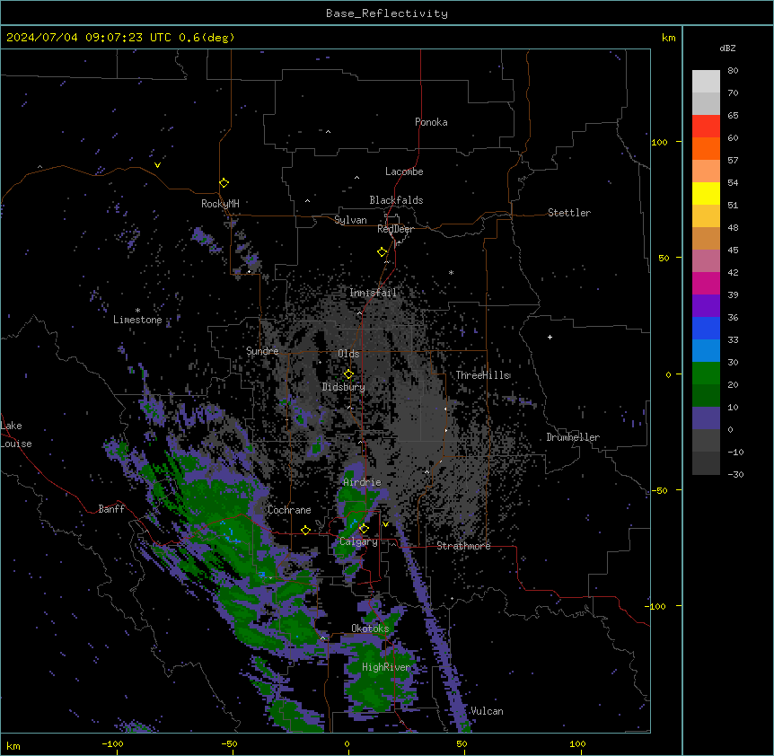Click the orange 57-60 dBZ legend swatch
Viewport: 774px width, 756px height.
pyautogui.click(x=706, y=148)
